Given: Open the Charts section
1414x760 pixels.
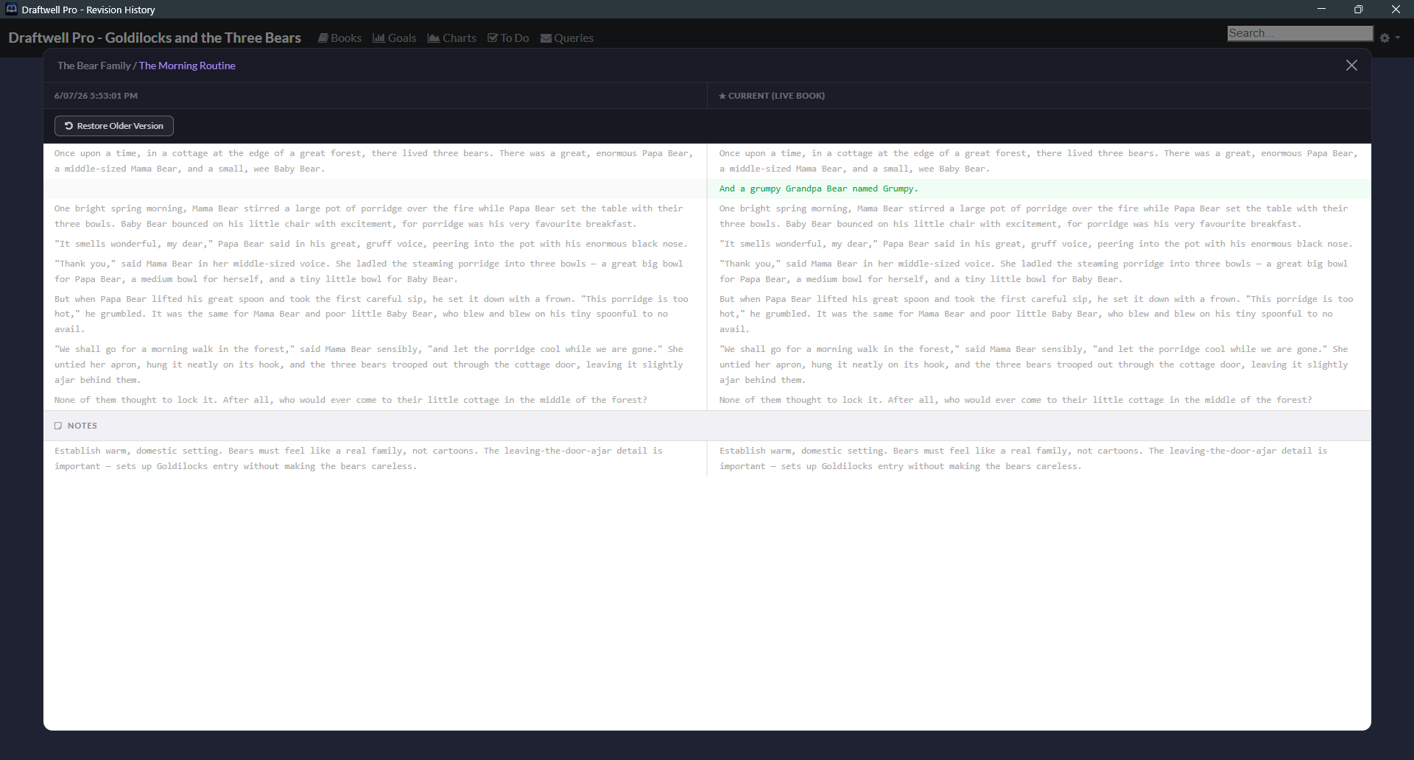Looking at the screenshot, I should (x=451, y=38).
